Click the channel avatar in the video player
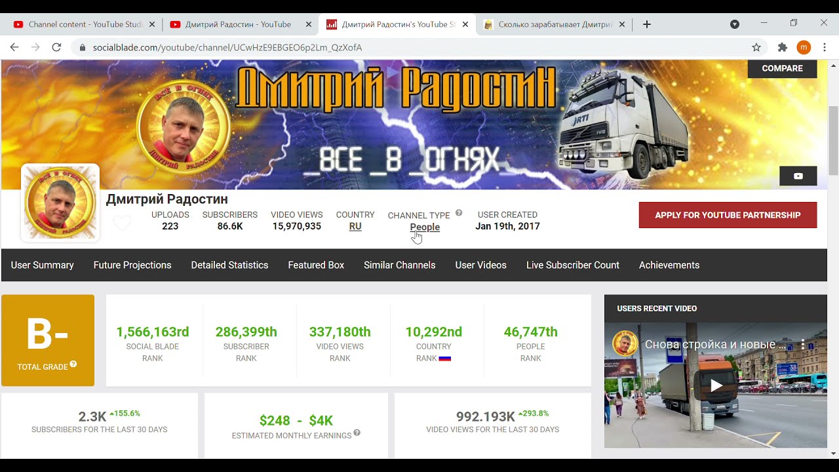 pos(625,344)
